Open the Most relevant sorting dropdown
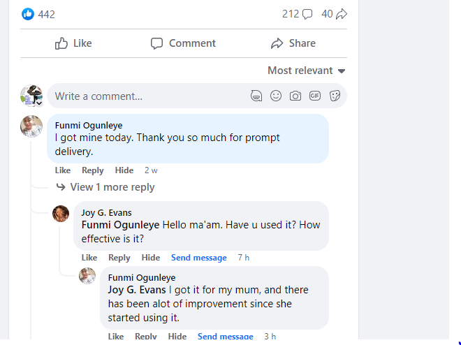The image size is (461, 345). point(307,71)
